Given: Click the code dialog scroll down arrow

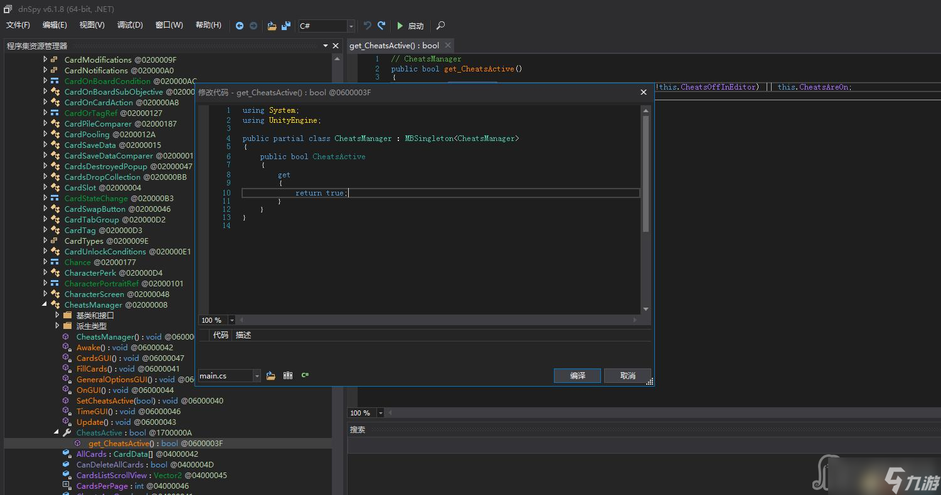Looking at the screenshot, I should click(x=646, y=310).
